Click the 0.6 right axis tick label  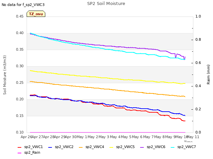tap(198, 63)
